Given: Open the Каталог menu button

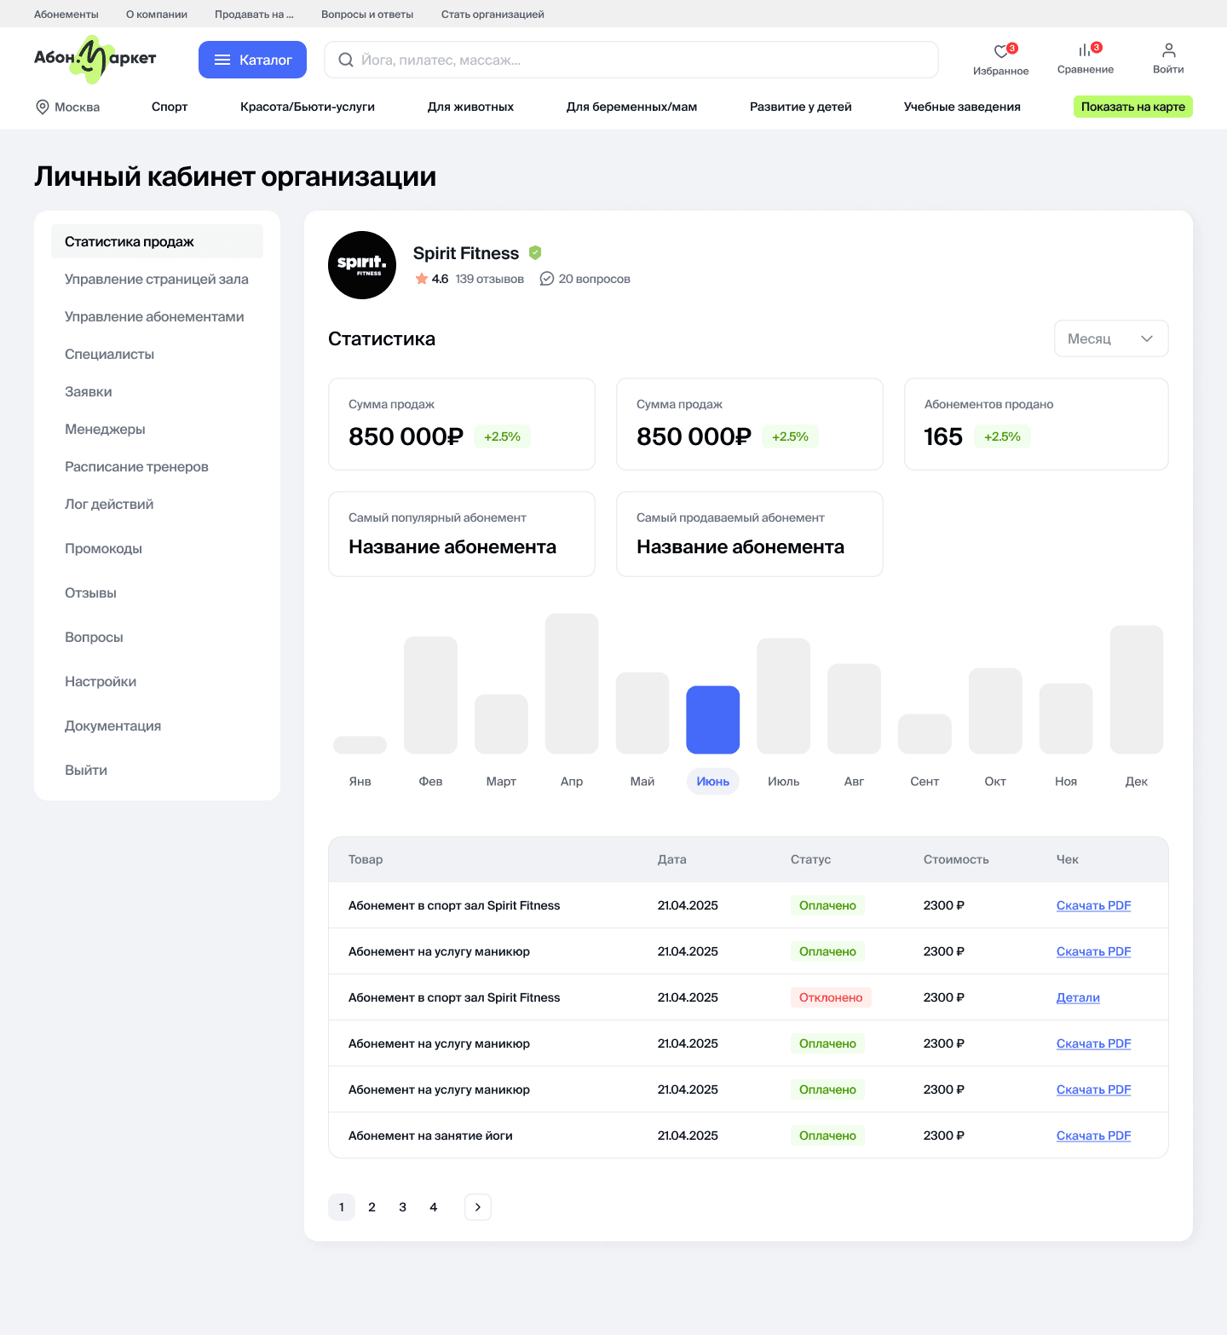Looking at the screenshot, I should pyautogui.click(x=252, y=60).
